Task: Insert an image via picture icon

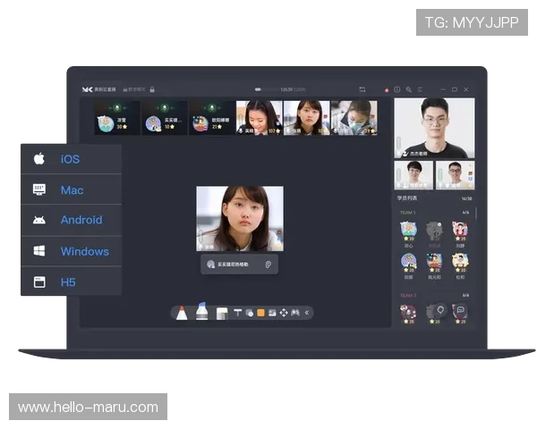Action: pyautogui.click(x=272, y=313)
